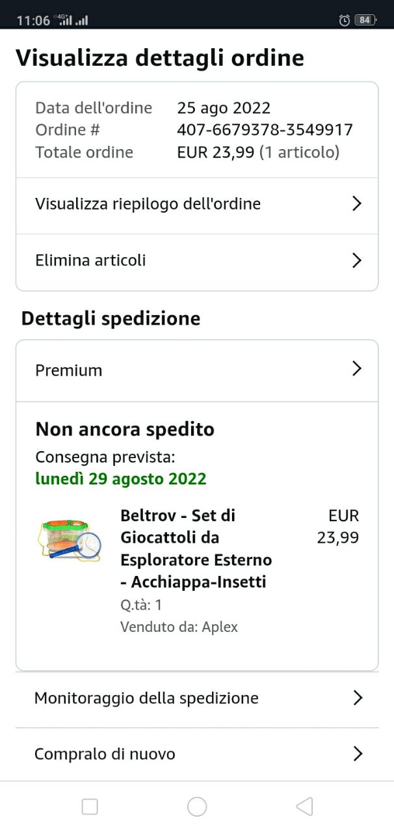
Task: Expand the Visualizza riepilogo dell'ordine chevron
Action: (356, 204)
